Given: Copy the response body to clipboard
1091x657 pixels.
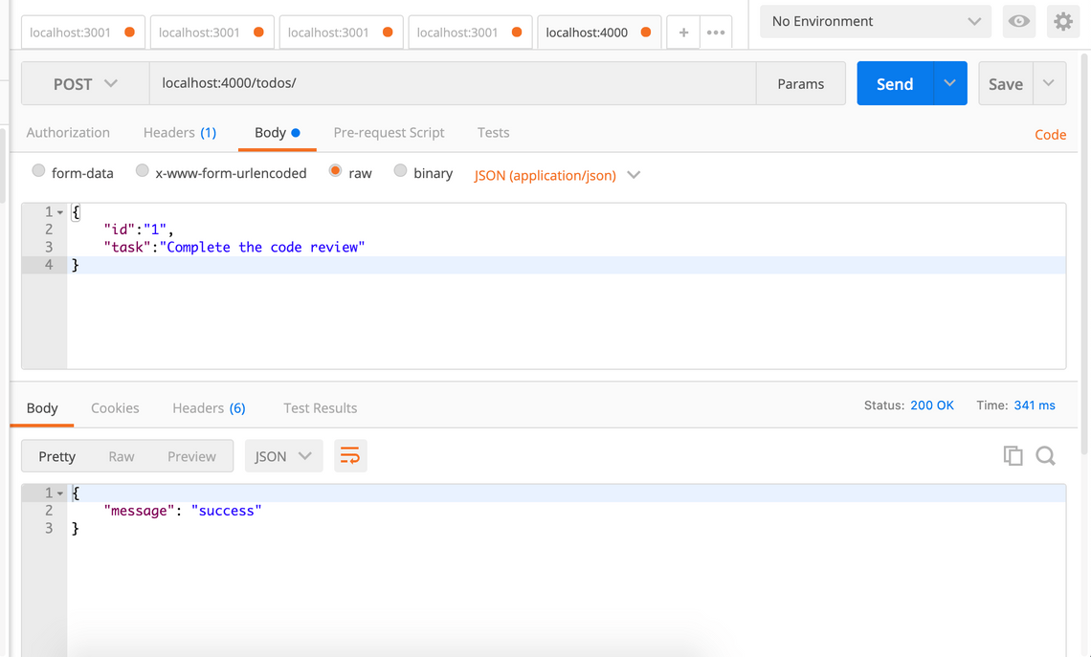Looking at the screenshot, I should 1013,456.
